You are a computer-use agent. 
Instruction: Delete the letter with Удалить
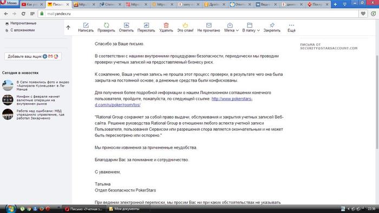point(166,25)
